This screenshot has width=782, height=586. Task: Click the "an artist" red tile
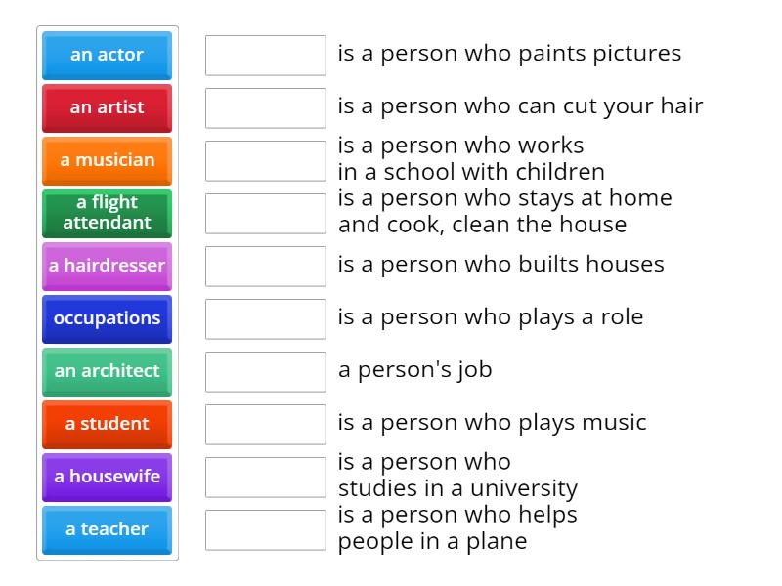[x=107, y=108]
